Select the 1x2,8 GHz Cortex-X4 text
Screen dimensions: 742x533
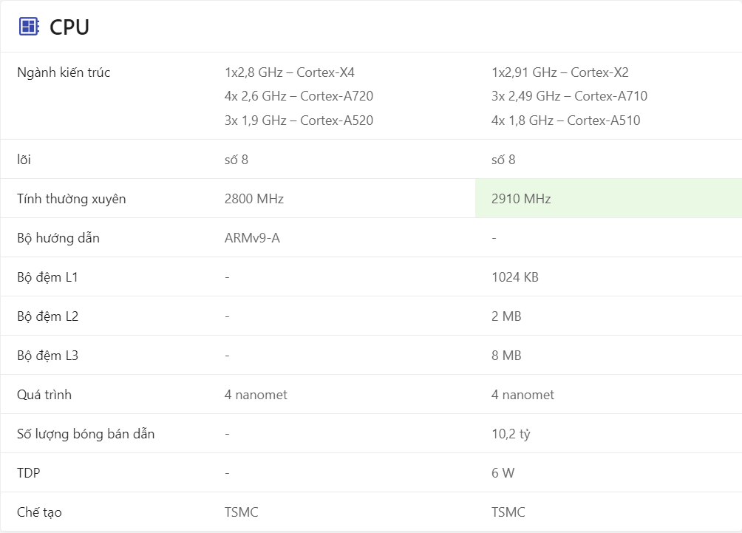tap(290, 72)
